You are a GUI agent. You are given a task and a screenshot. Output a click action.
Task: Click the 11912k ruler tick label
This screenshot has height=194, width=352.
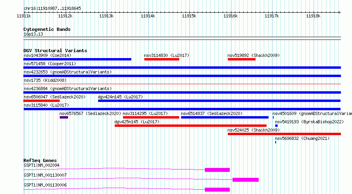(65, 16)
